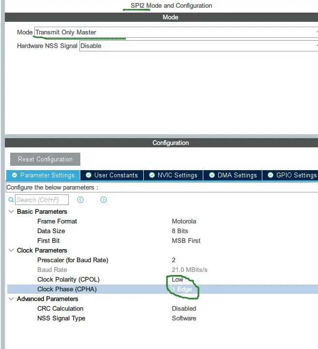Collapse the Advanced Parameters section
This screenshot has width=318, height=349.
pyautogui.click(x=12, y=299)
